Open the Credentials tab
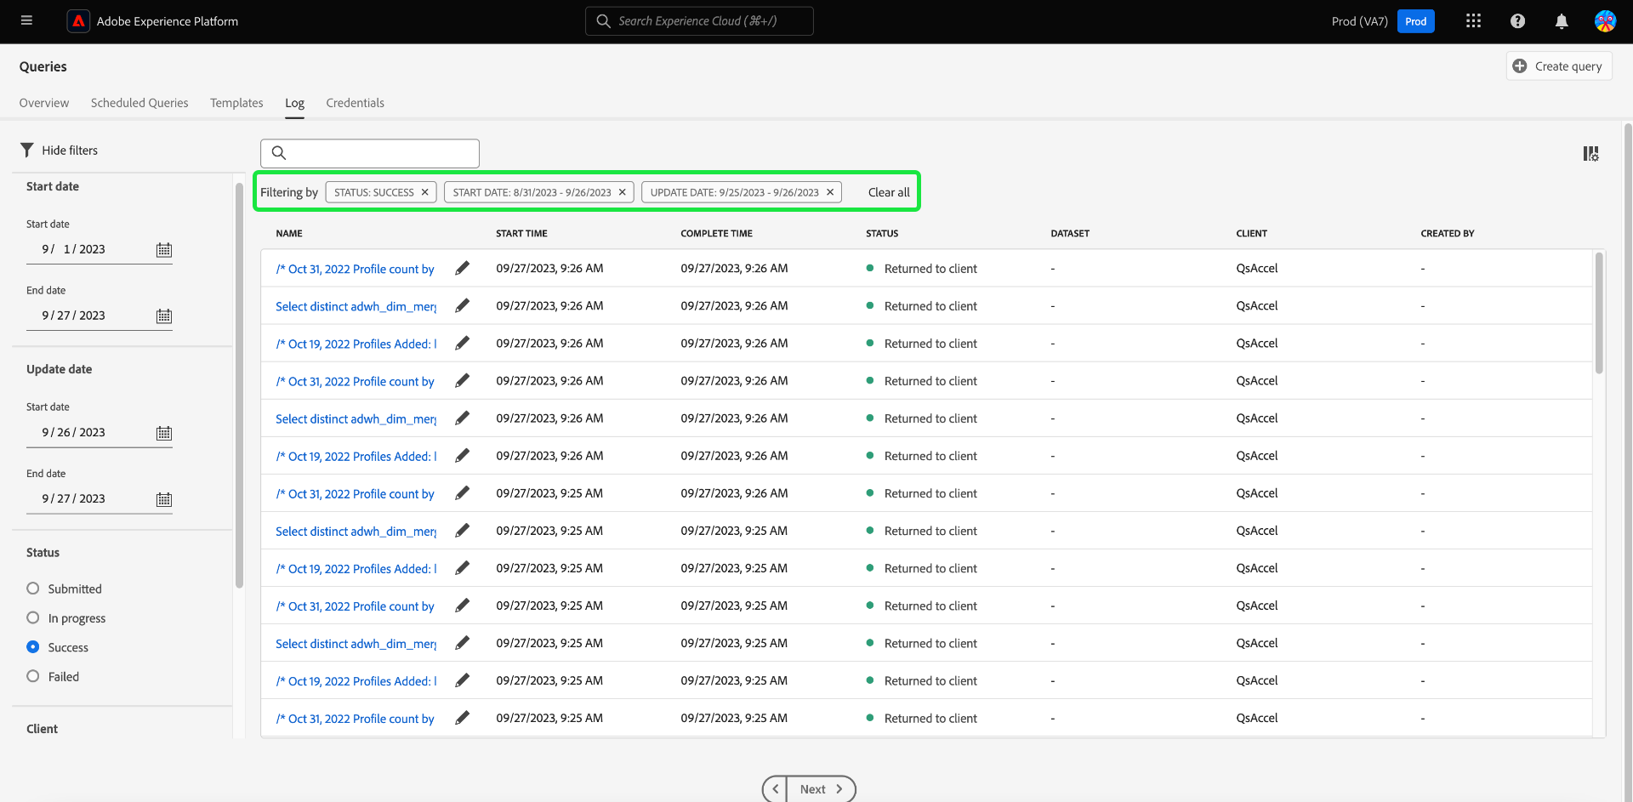The image size is (1633, 802). (355, 103)
